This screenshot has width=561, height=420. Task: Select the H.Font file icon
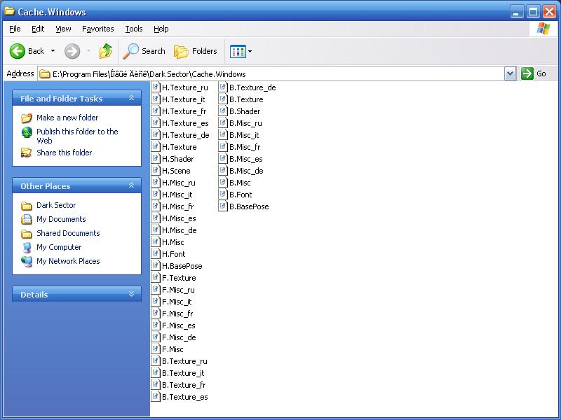point(155,253)
